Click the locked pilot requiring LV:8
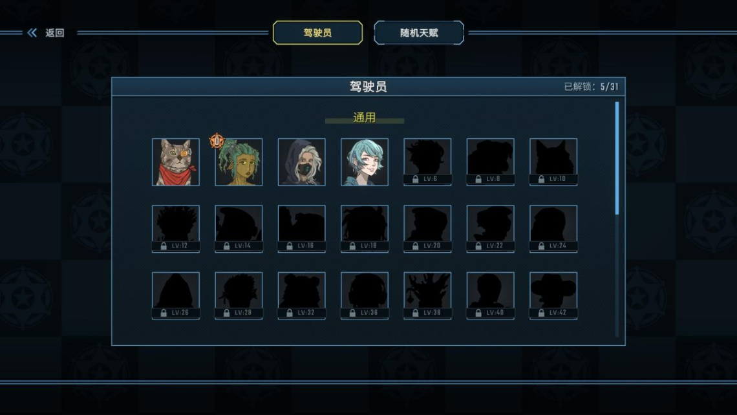Image resolution: width=737 pixels, height=415 pixels. [490, 162]
